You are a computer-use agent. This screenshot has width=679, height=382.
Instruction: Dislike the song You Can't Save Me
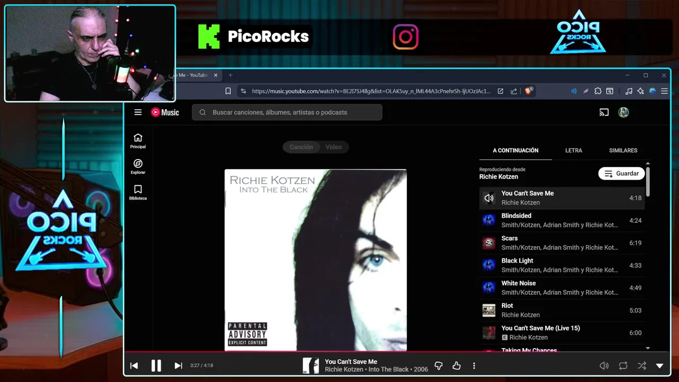click(439, 366)
